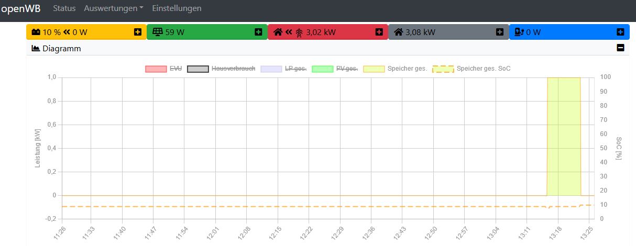Click the house icon in gray card
636x246 pixels.
click(x=398, y=32)
